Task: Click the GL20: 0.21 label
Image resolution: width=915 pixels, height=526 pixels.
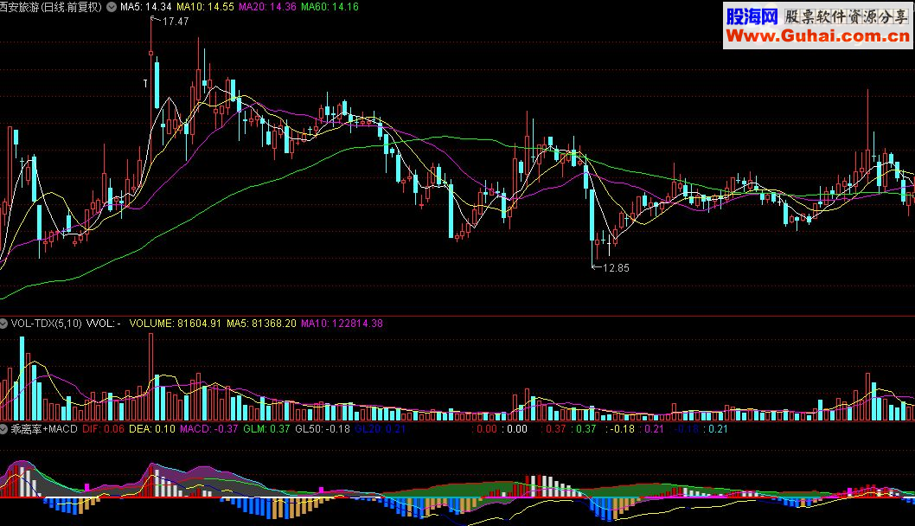Action: [380, 429]
